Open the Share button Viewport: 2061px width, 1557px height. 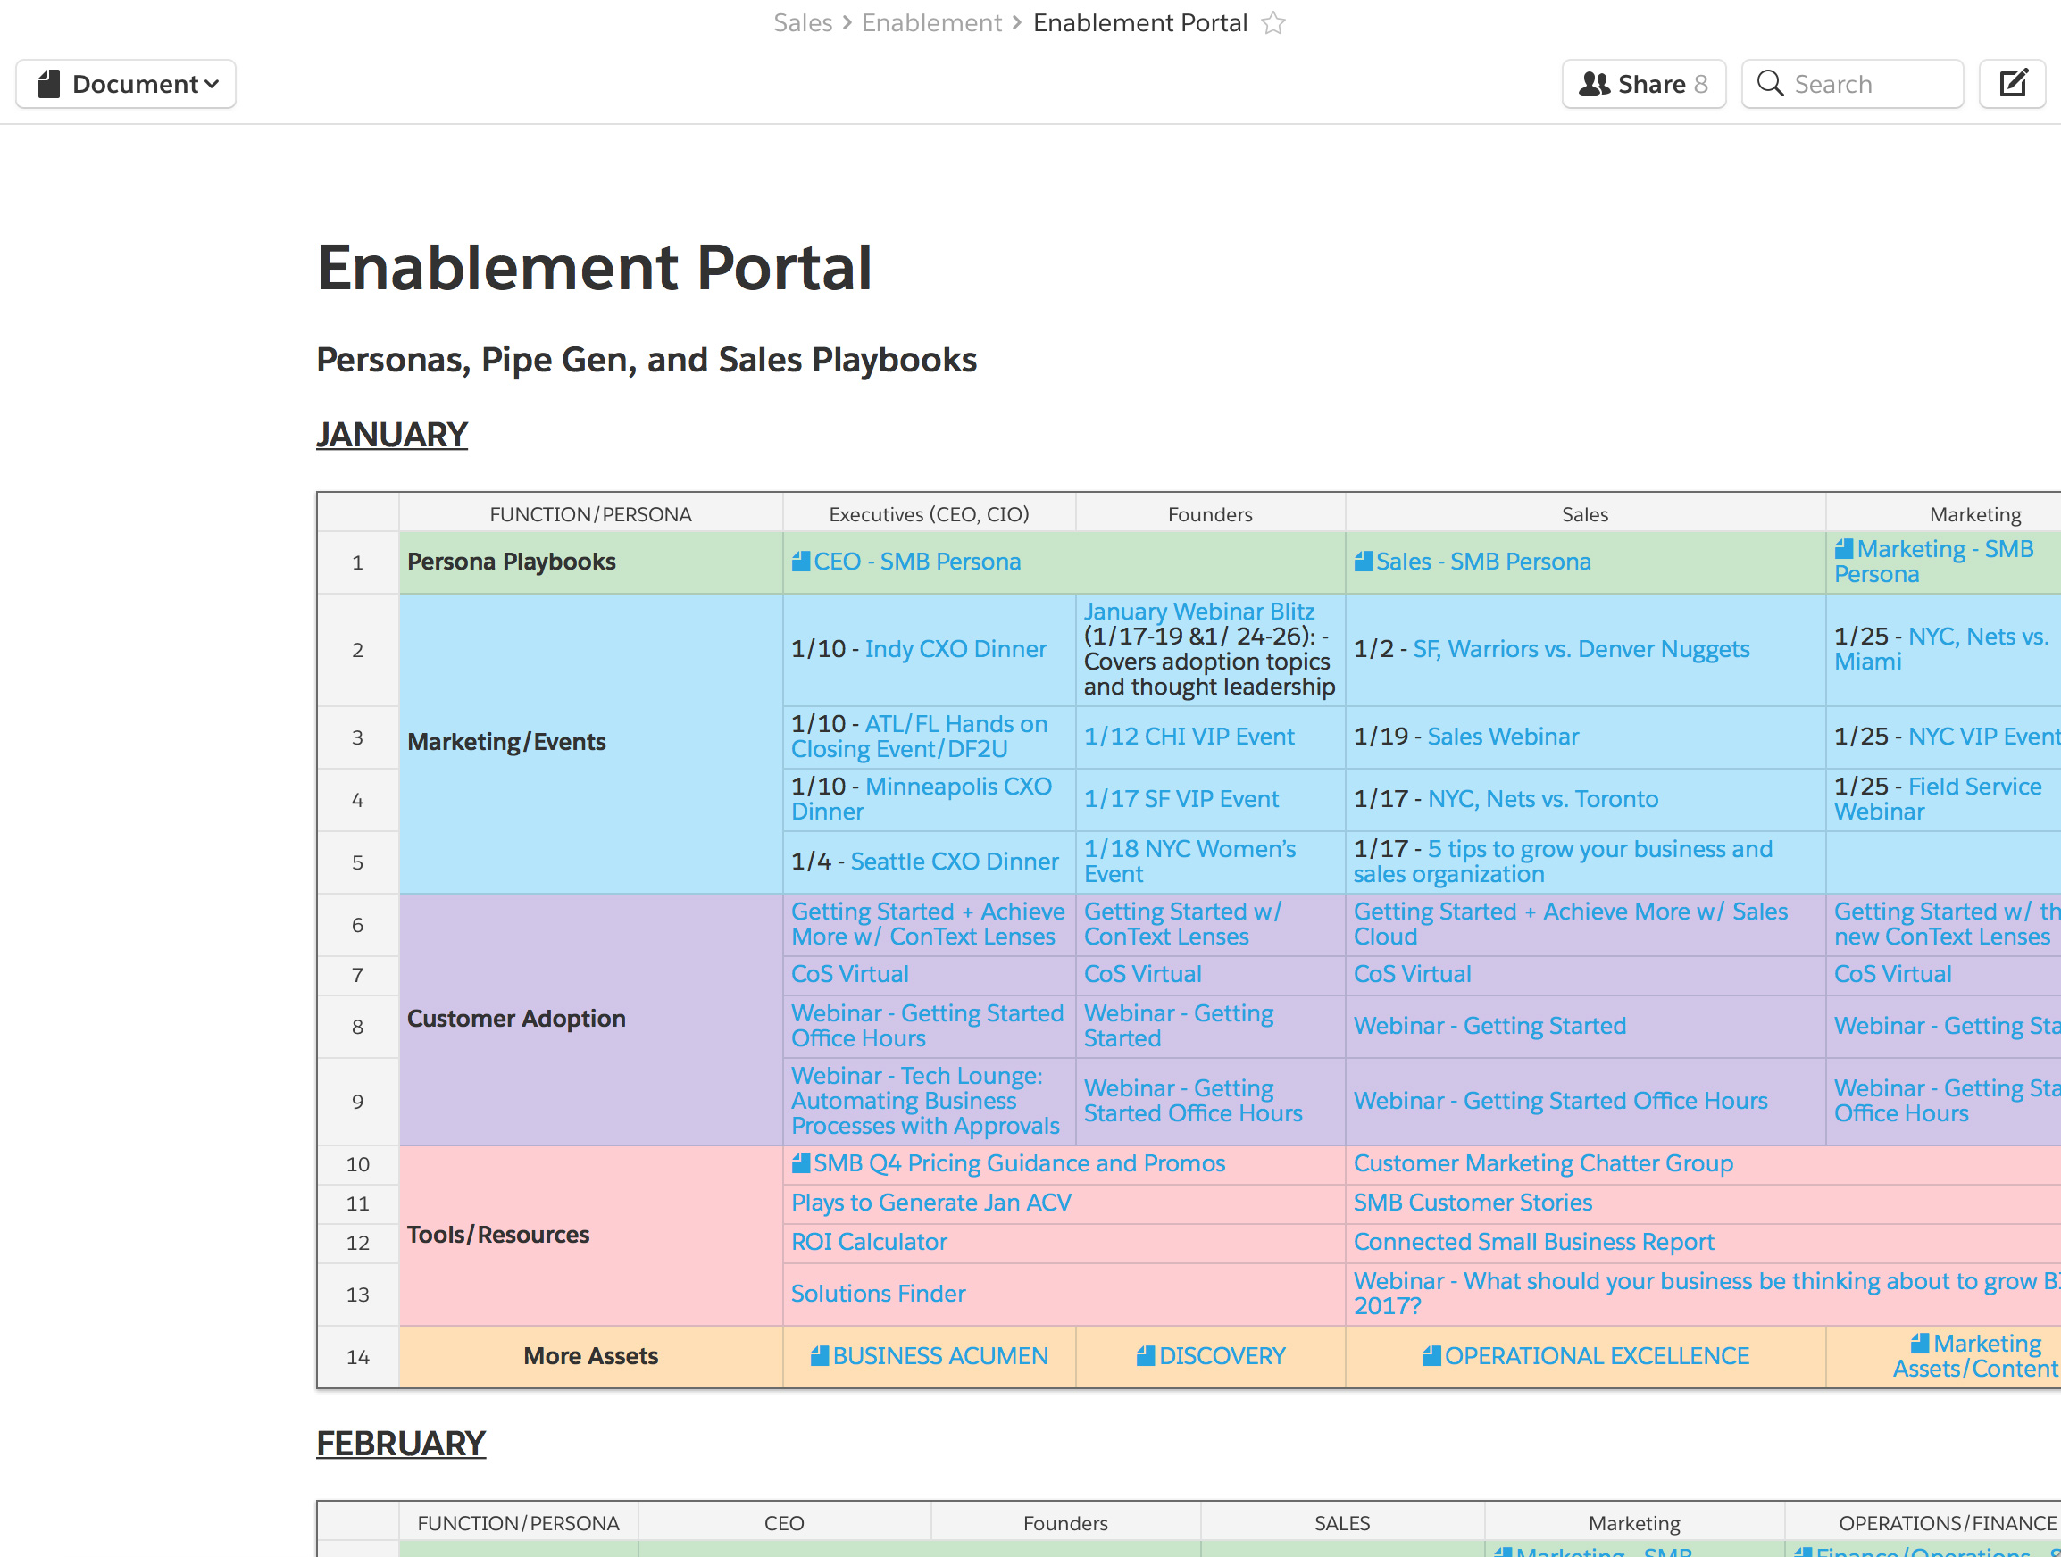1644,84
